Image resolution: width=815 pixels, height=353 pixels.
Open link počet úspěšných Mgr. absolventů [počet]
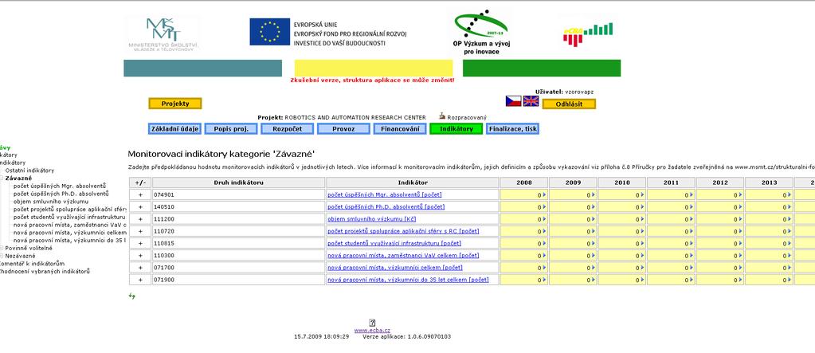(x=384, y=194)
